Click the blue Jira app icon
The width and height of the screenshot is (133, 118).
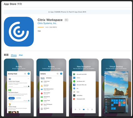coord(74,88)
